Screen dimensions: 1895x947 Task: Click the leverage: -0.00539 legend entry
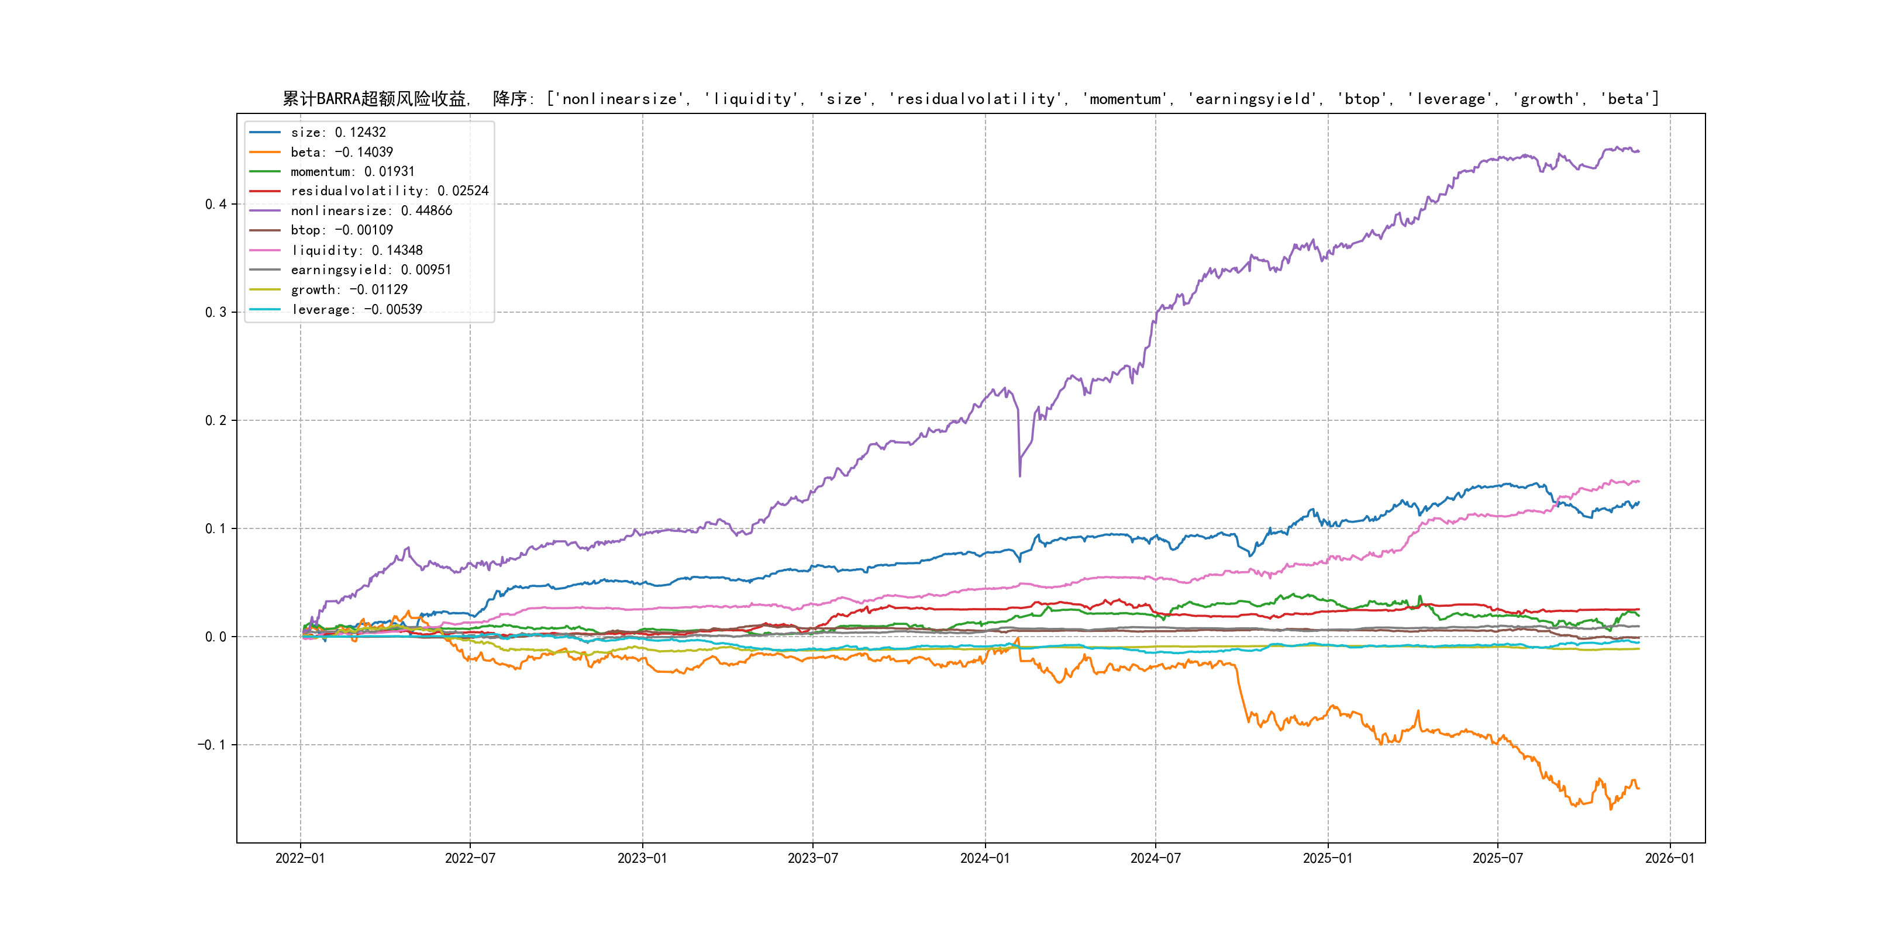coord(356,310)
